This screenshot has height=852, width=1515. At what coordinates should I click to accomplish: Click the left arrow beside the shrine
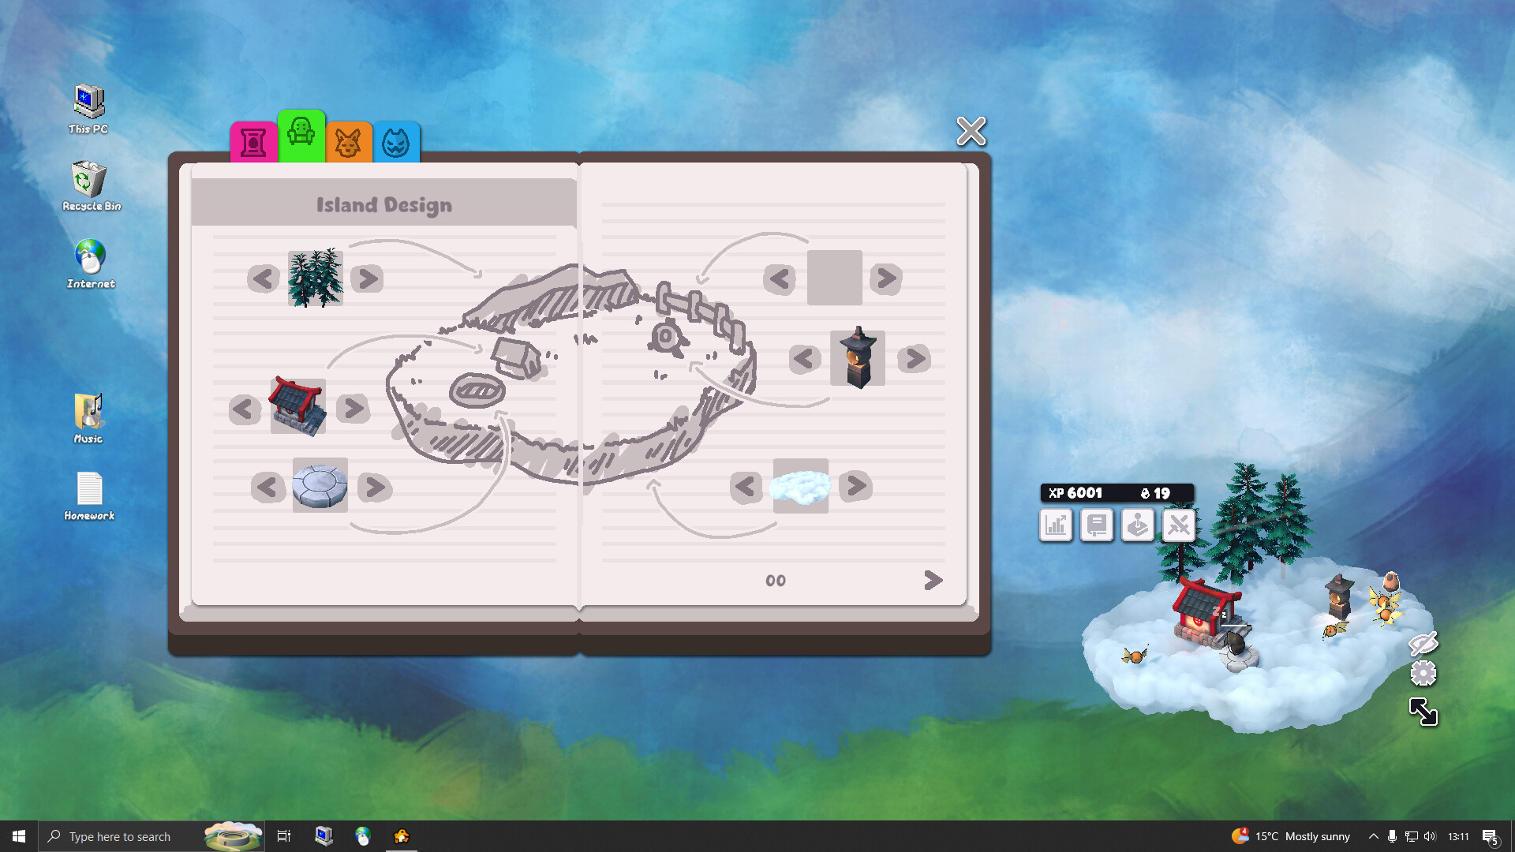pyautogui.click(x=244, y=409)
